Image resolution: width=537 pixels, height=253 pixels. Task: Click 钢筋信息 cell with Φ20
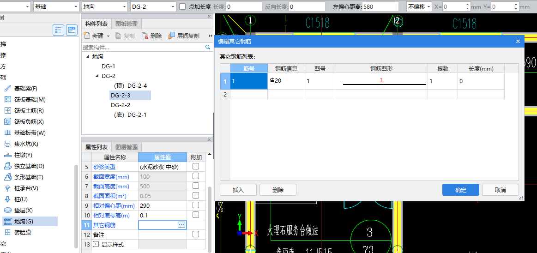[x=286, y=81]
